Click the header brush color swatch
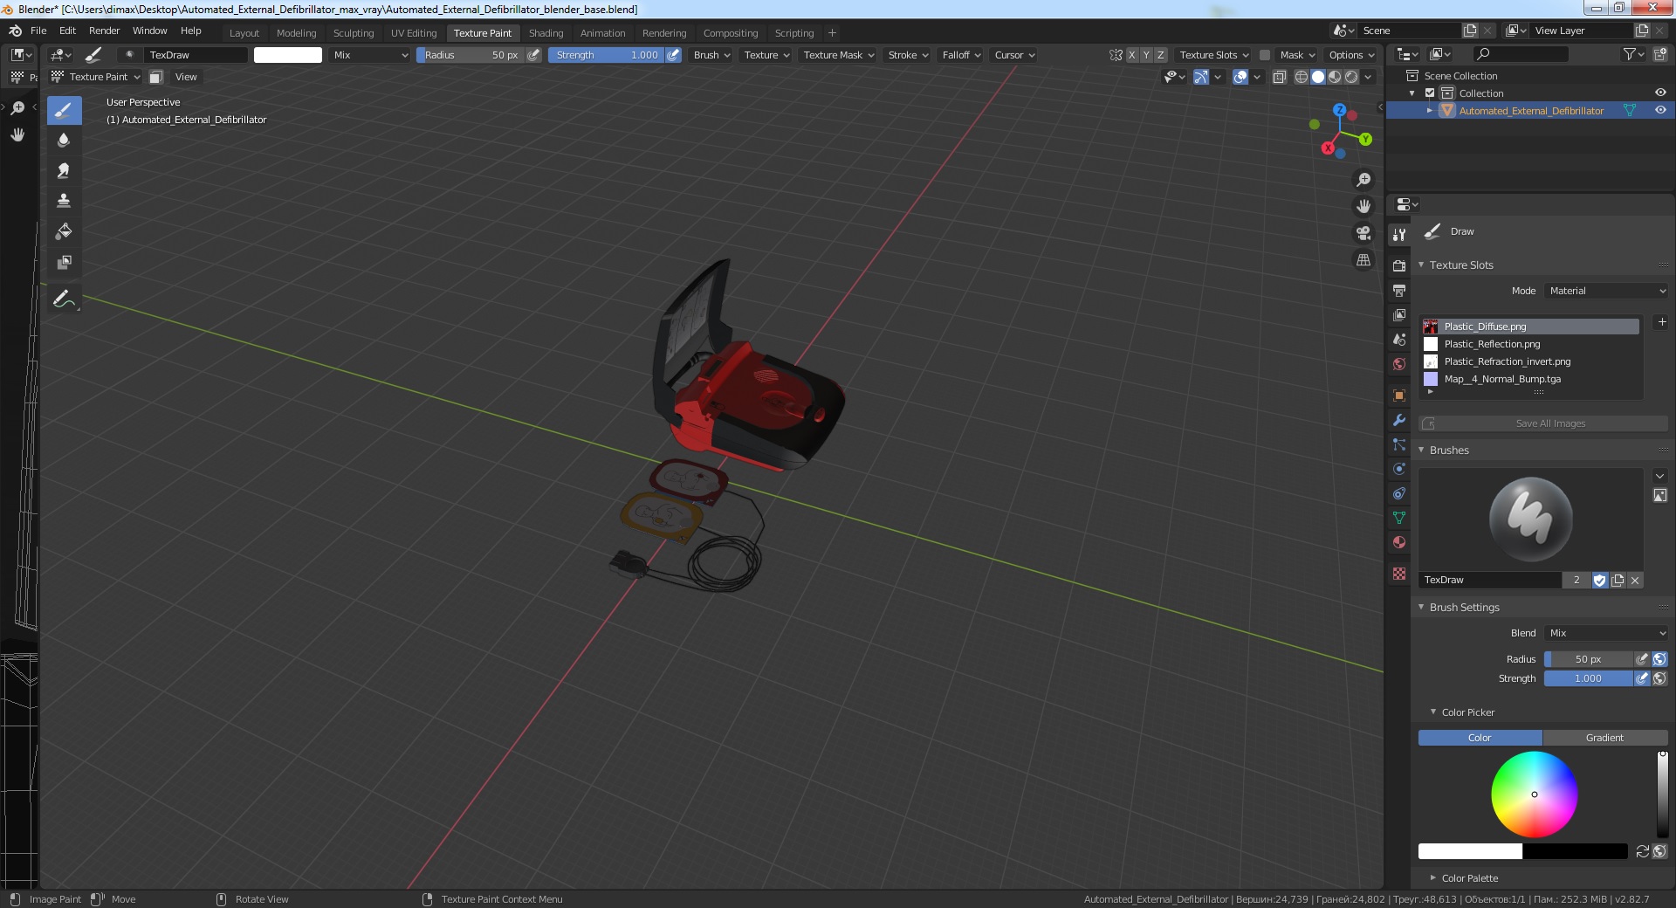Image resolution: width=1676 pixels, height=908 pixels. (288, 55)
